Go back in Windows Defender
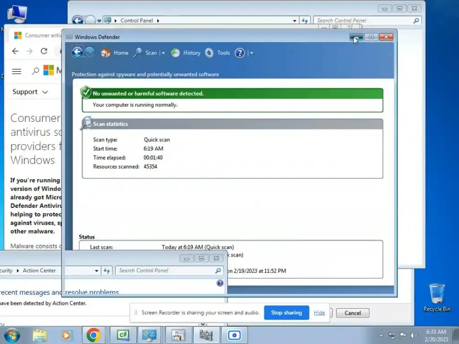The height and width of the screenshot is (344, 459). (77, 52)
